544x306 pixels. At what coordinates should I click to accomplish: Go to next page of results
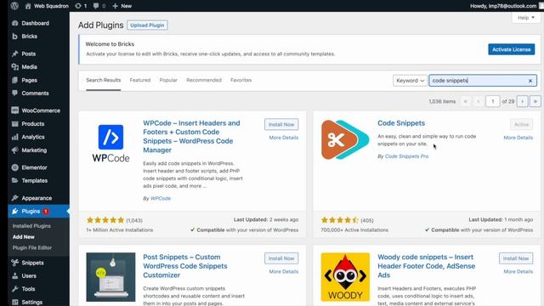pyautogui.click(x=523, y=101)
